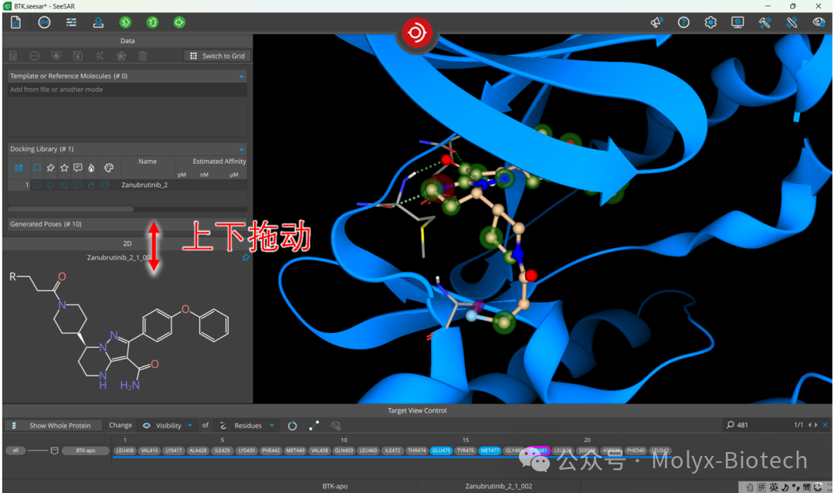Open the Visibility dropdown
This screenshot has width=834, height=493.
click(x=167, y=425)
